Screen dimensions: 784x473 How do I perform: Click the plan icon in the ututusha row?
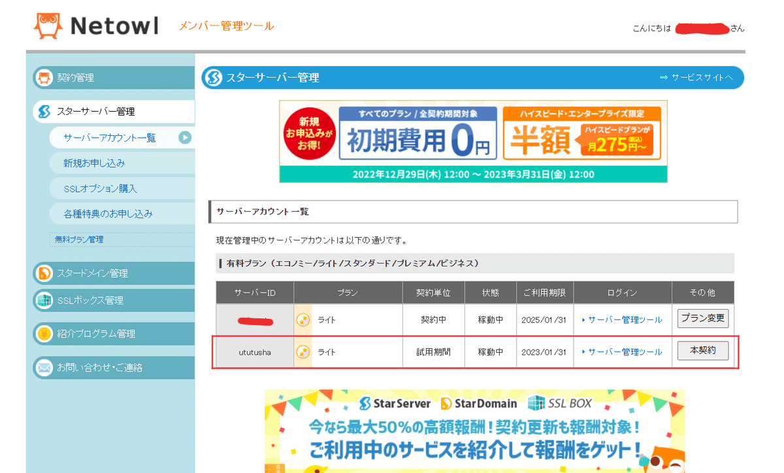(x=302, y=352)
